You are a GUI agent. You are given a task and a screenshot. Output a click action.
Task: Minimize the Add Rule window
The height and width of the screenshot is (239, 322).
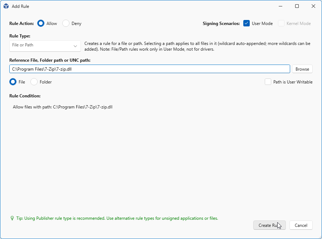coord(280,6)
